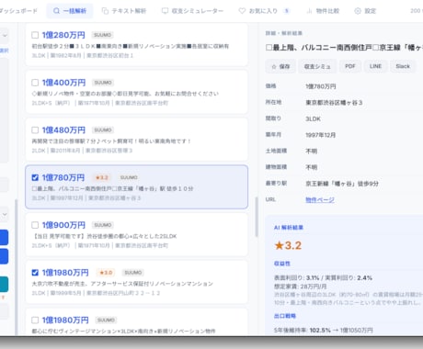Click the 【当日 見学可能です】 listing description
423x349 pixels.
105,236
